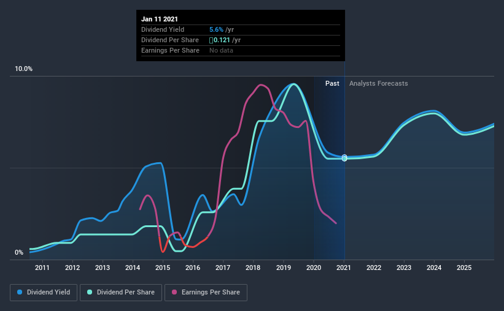The height and width of the screenshot is (311, 504).
Task: Click the 2025 x-axis label
Action: tap(464, 268)
